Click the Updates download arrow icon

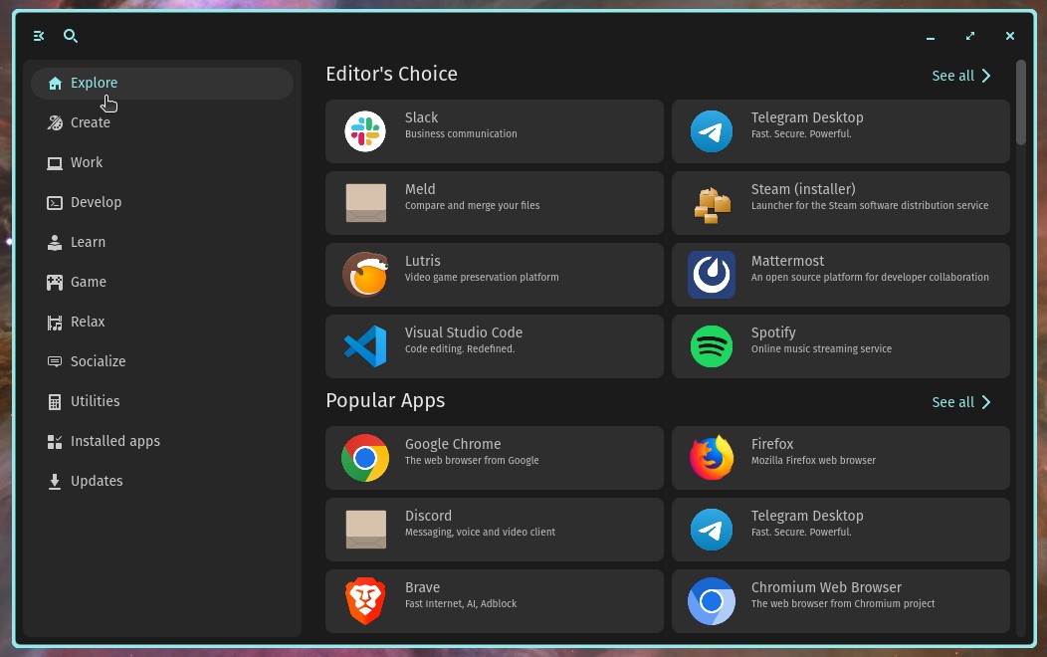(55, 482)
